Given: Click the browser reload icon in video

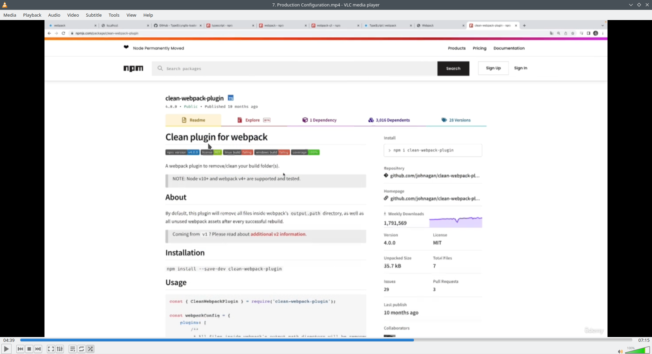Looking at the screenshot, I should point(63,33).
